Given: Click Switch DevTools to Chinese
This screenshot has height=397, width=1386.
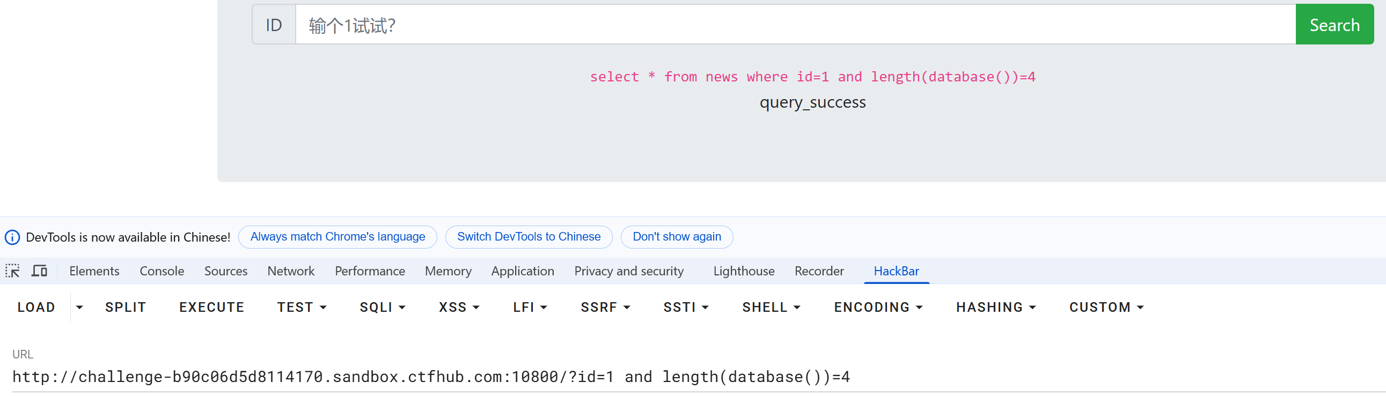Looking at the screenshot, I should click(x=529, y=237).
